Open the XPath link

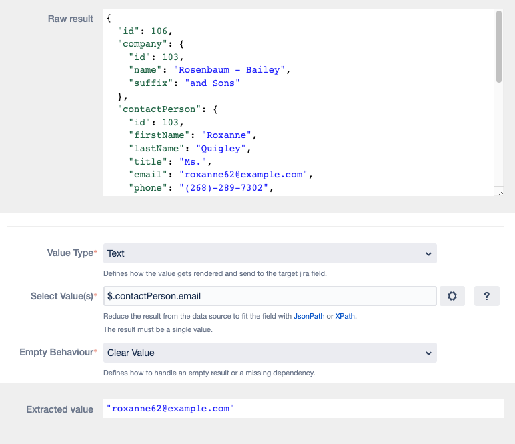[x=345, y=316]
